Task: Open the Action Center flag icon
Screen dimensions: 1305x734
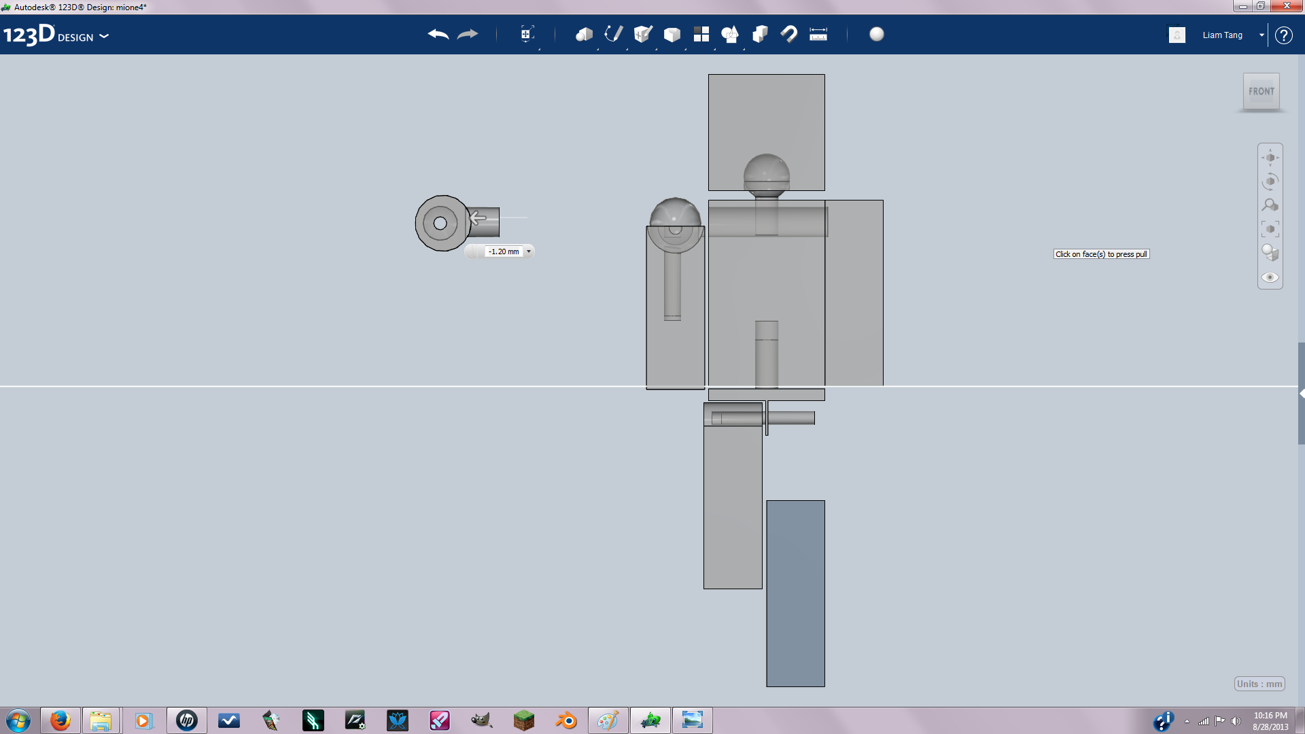Action: [x=1219, y=721]
